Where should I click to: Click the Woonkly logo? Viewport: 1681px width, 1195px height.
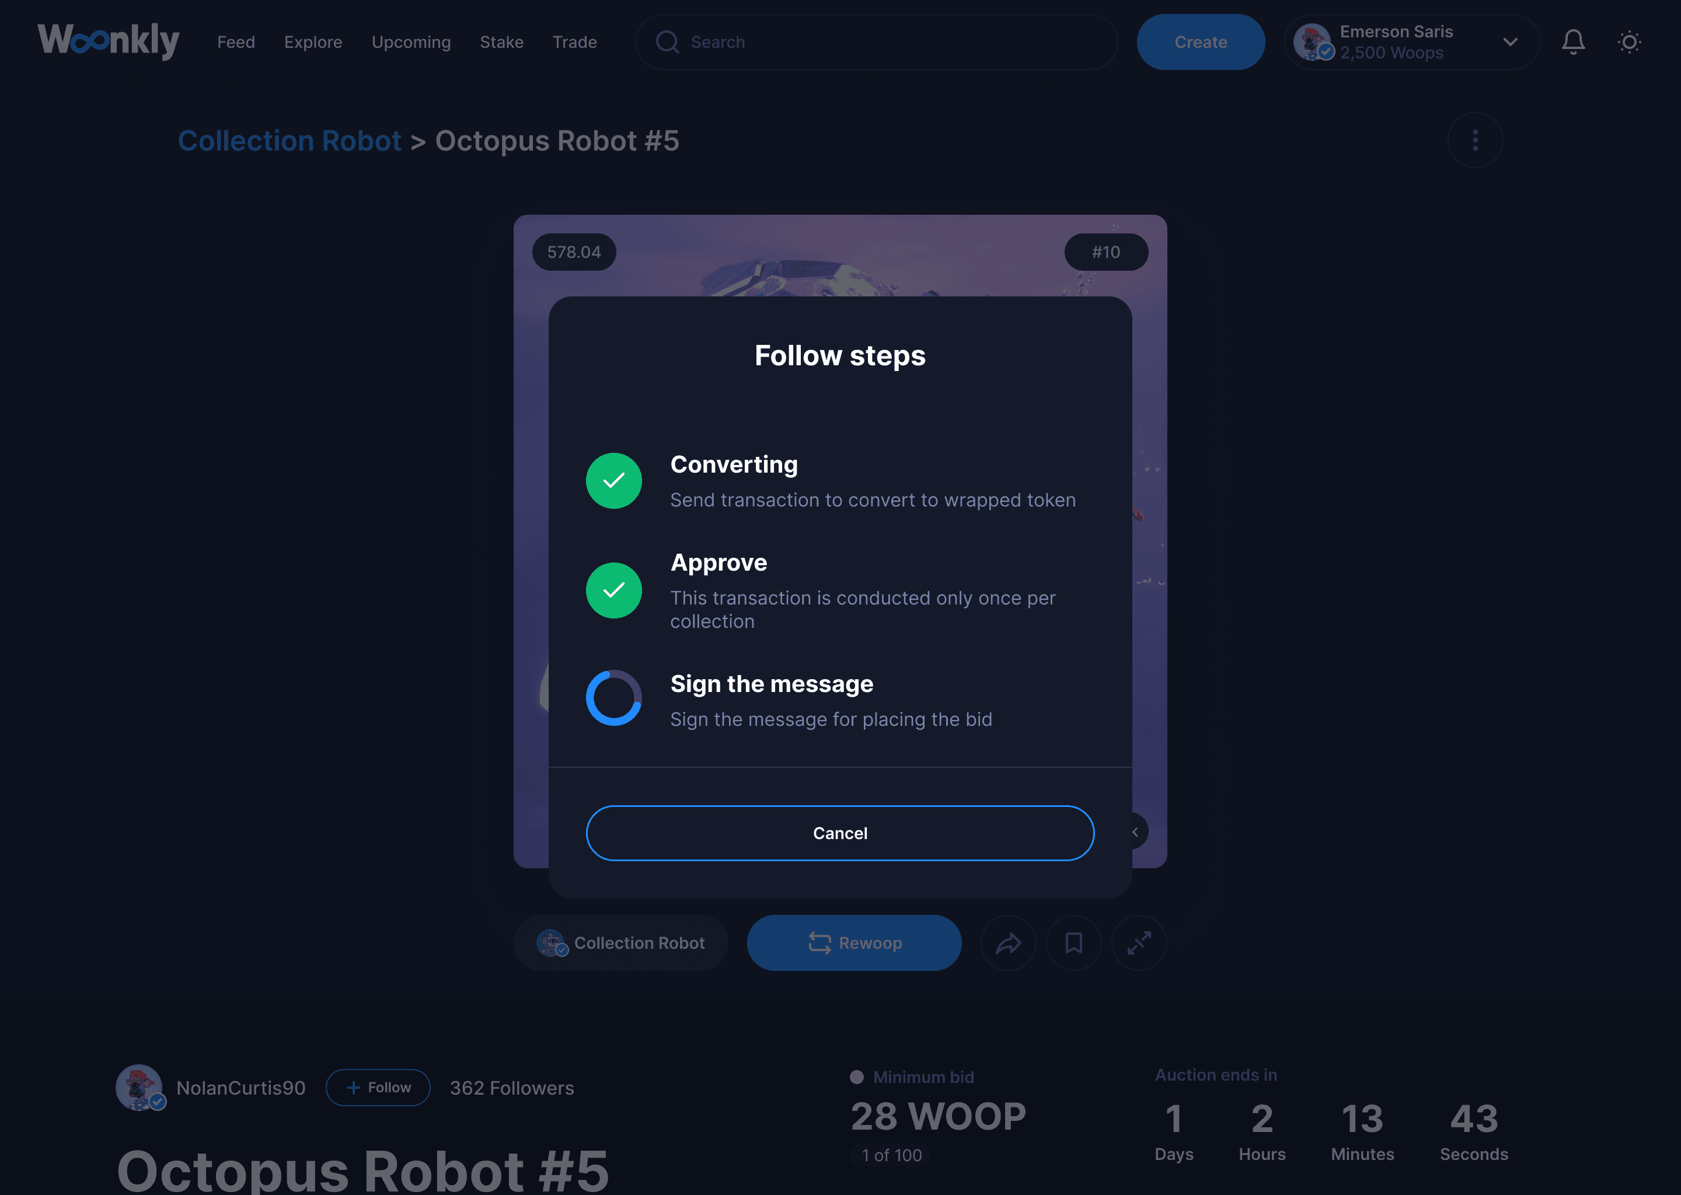click(x=108, y=41)
